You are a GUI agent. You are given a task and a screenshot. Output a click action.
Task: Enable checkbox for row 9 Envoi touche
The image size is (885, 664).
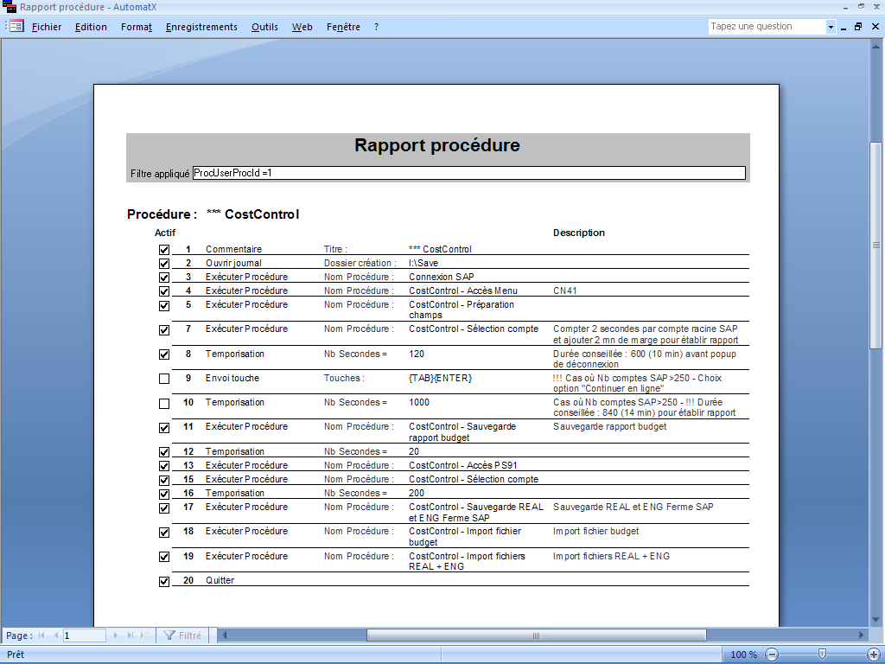[x=164, y=379]
